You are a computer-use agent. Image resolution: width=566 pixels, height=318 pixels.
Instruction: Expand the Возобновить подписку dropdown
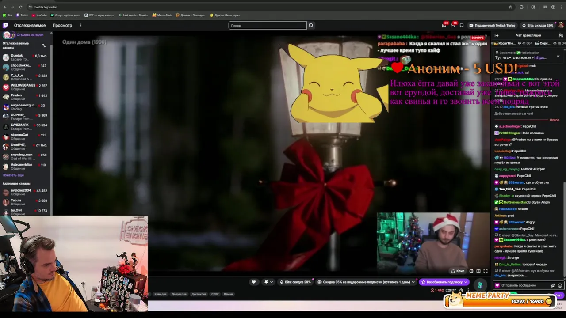(x=466, y=282)
